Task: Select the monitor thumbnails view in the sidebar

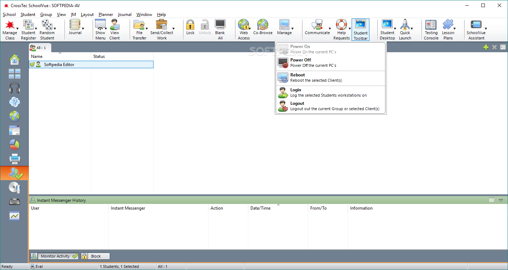Action: [15, 74]
